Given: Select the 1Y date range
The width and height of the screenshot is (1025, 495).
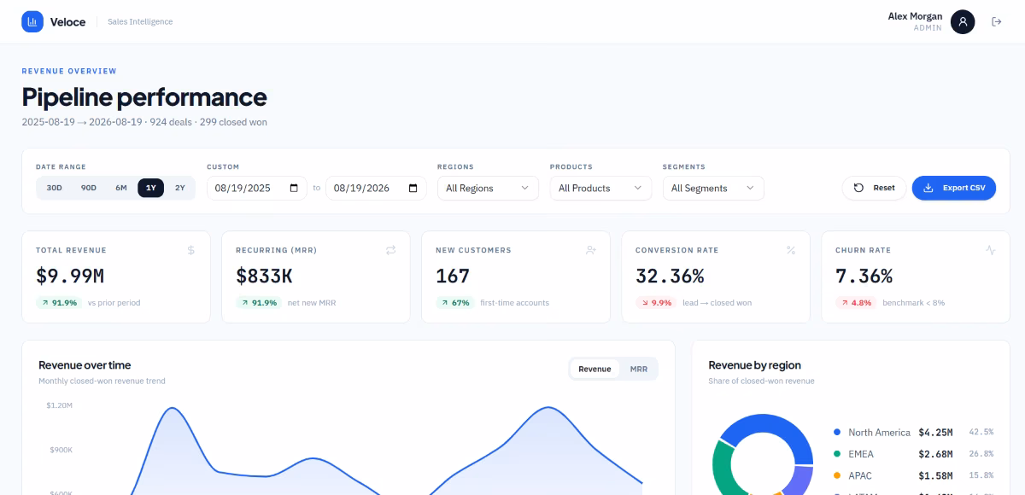Looking at the screenshot, I should pyautogui.click(x=150, y=188).
